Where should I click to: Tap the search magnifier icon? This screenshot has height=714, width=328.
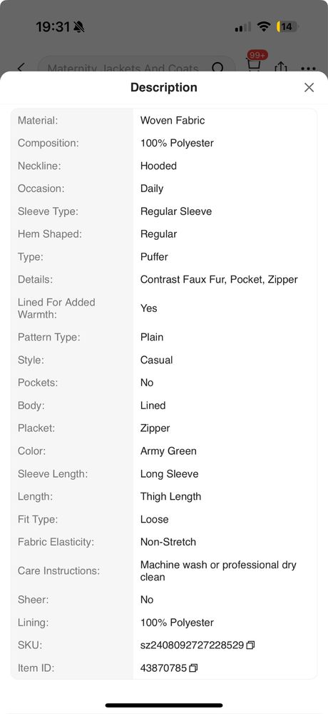pos(218,67)
